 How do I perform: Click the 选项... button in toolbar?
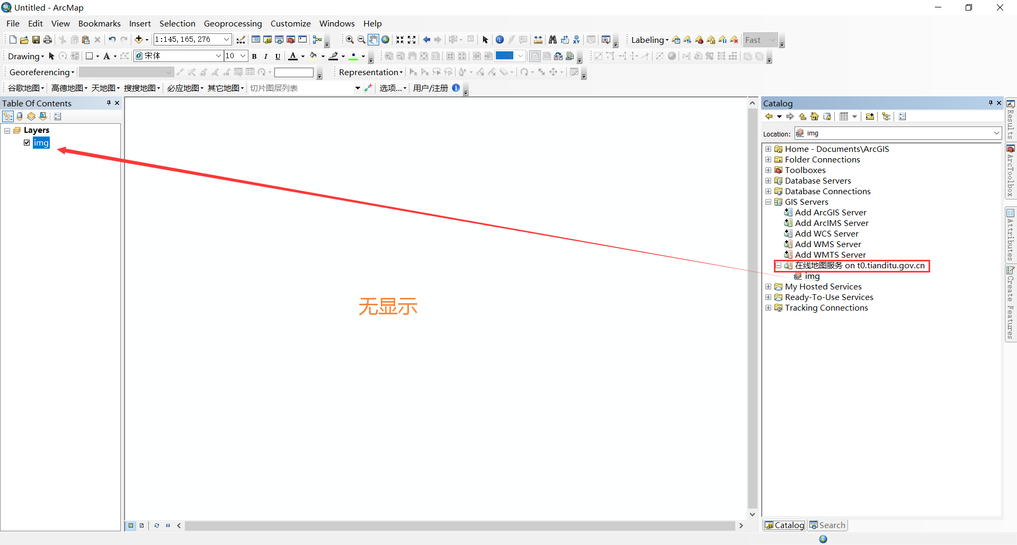tap(392, 88)
